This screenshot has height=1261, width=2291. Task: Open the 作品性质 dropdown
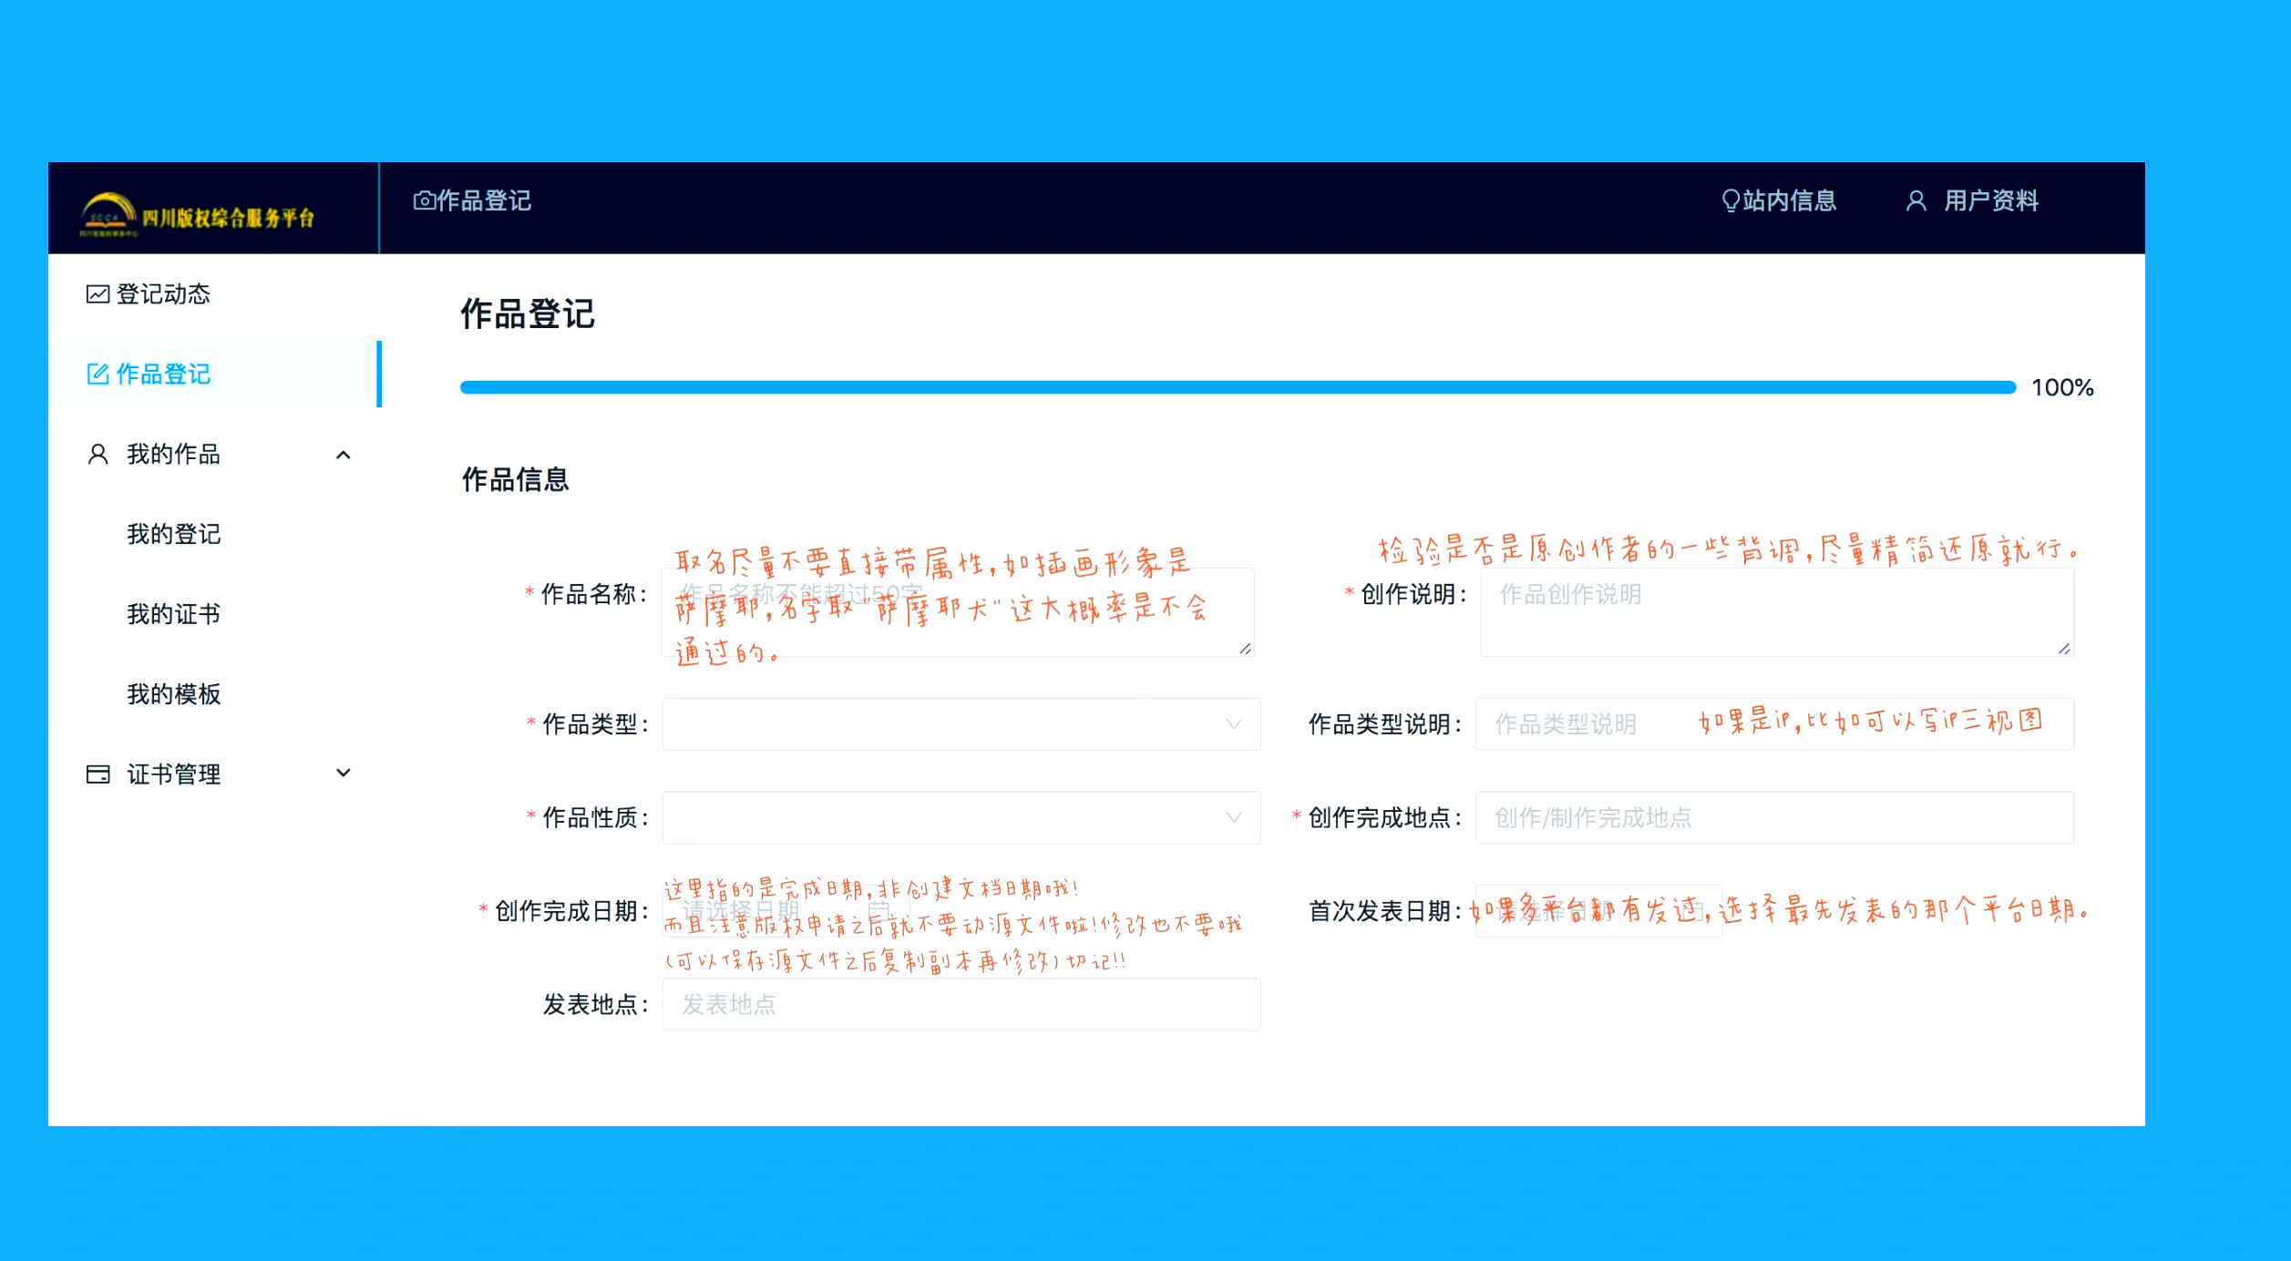point(961,817)
